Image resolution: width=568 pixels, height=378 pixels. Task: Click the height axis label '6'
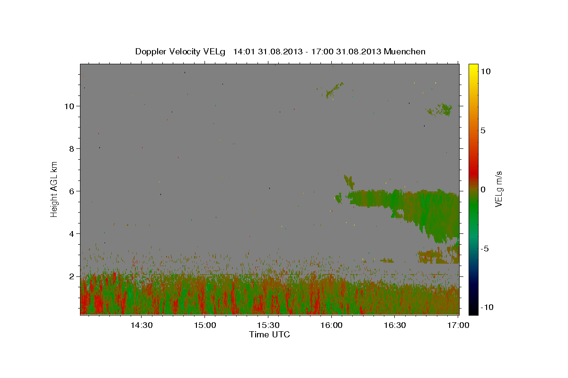[72, 191]
